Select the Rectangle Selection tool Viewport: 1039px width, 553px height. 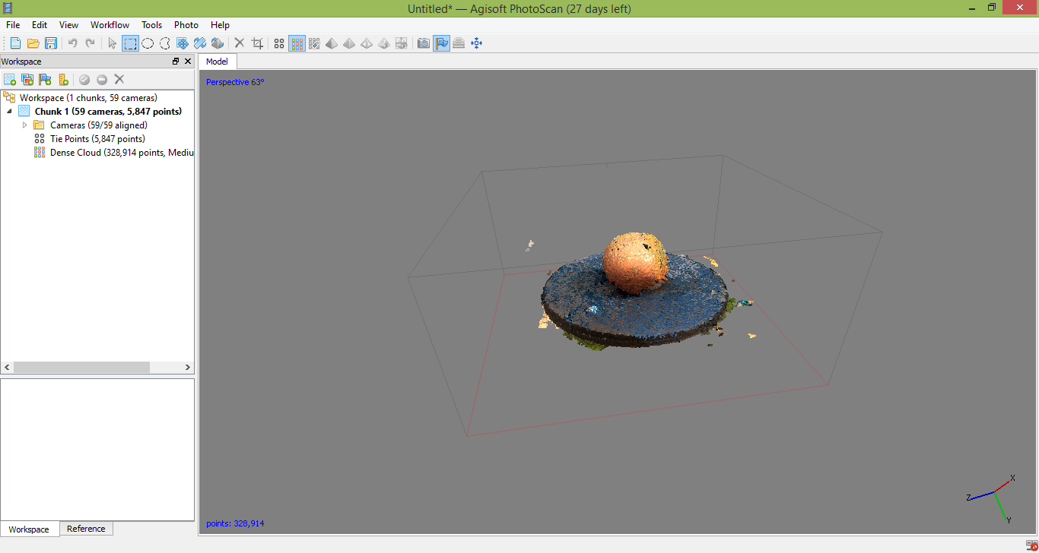[x=131, y=43]
